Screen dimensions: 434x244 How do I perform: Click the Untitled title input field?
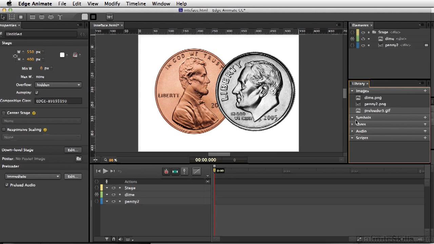[x=41, y=34]
